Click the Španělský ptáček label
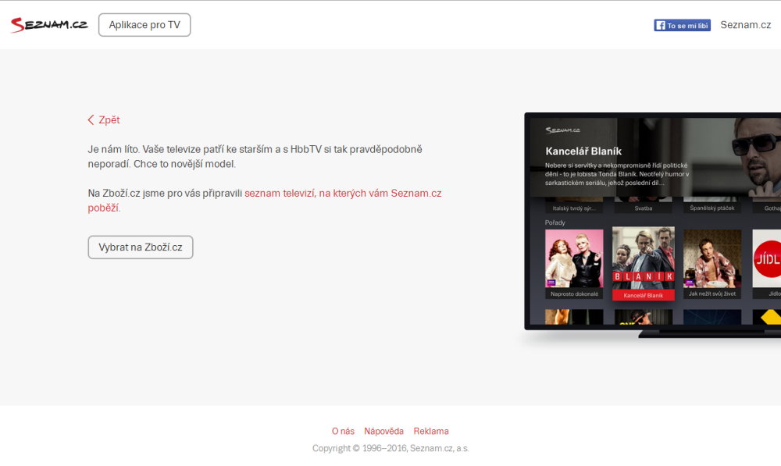781x466 pixels. (x=711, y=208)
